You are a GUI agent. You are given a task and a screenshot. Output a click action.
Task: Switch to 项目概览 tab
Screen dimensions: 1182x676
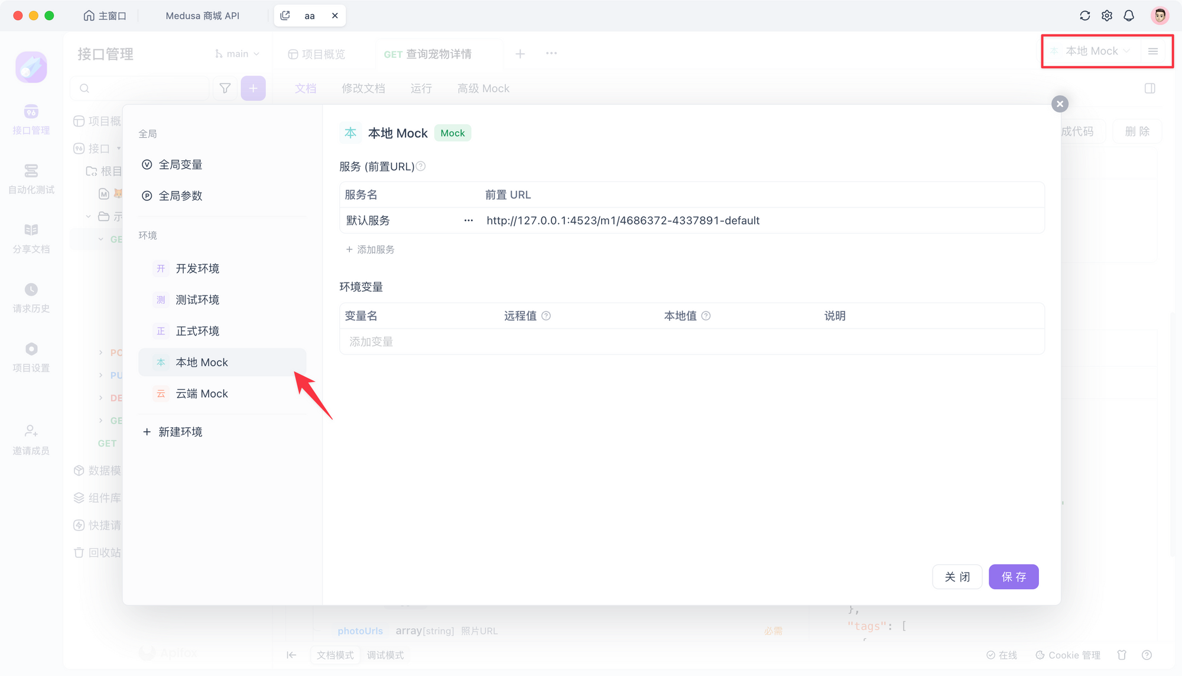[x=317, y=54]
